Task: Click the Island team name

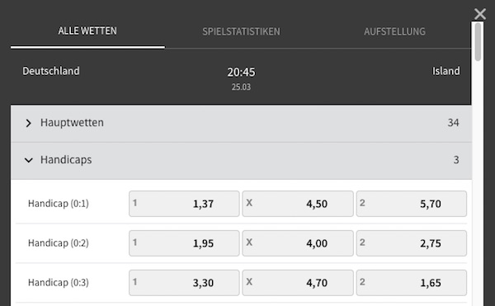Action: click(x=445, y=71)
